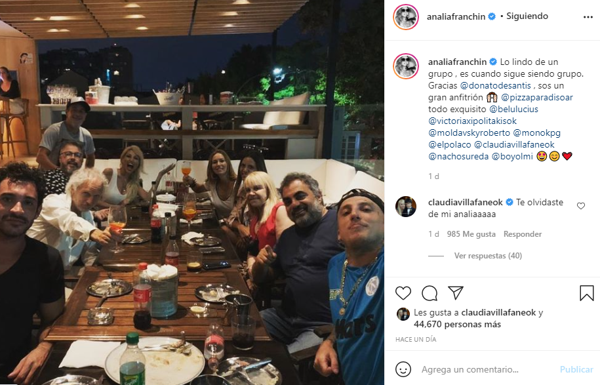The image size is (600, 385).
Task: Like the post with the heart icon
Action: pyautogui.click(x=403, y=293)
